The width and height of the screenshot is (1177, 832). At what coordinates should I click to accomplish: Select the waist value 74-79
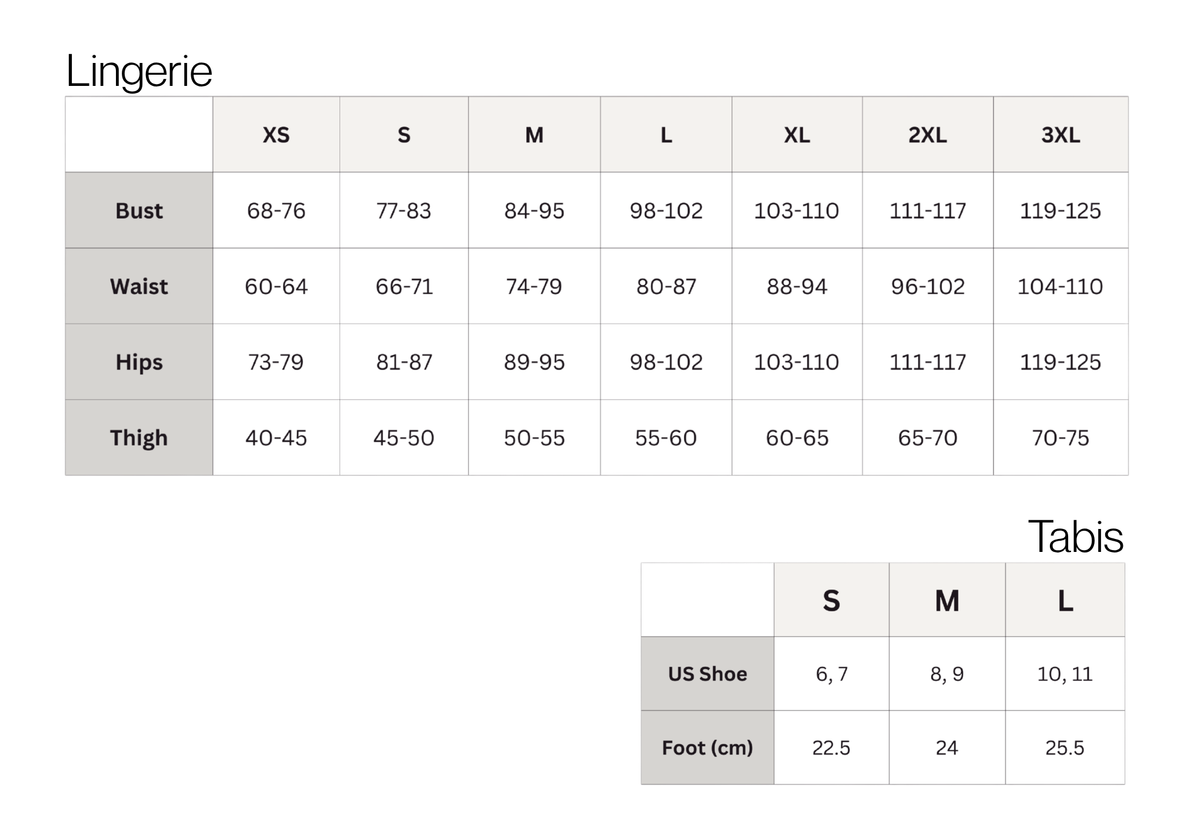click(534, 286)
